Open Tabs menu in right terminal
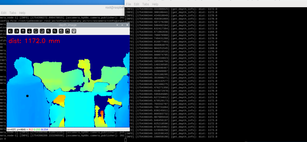 coord(146,4)
